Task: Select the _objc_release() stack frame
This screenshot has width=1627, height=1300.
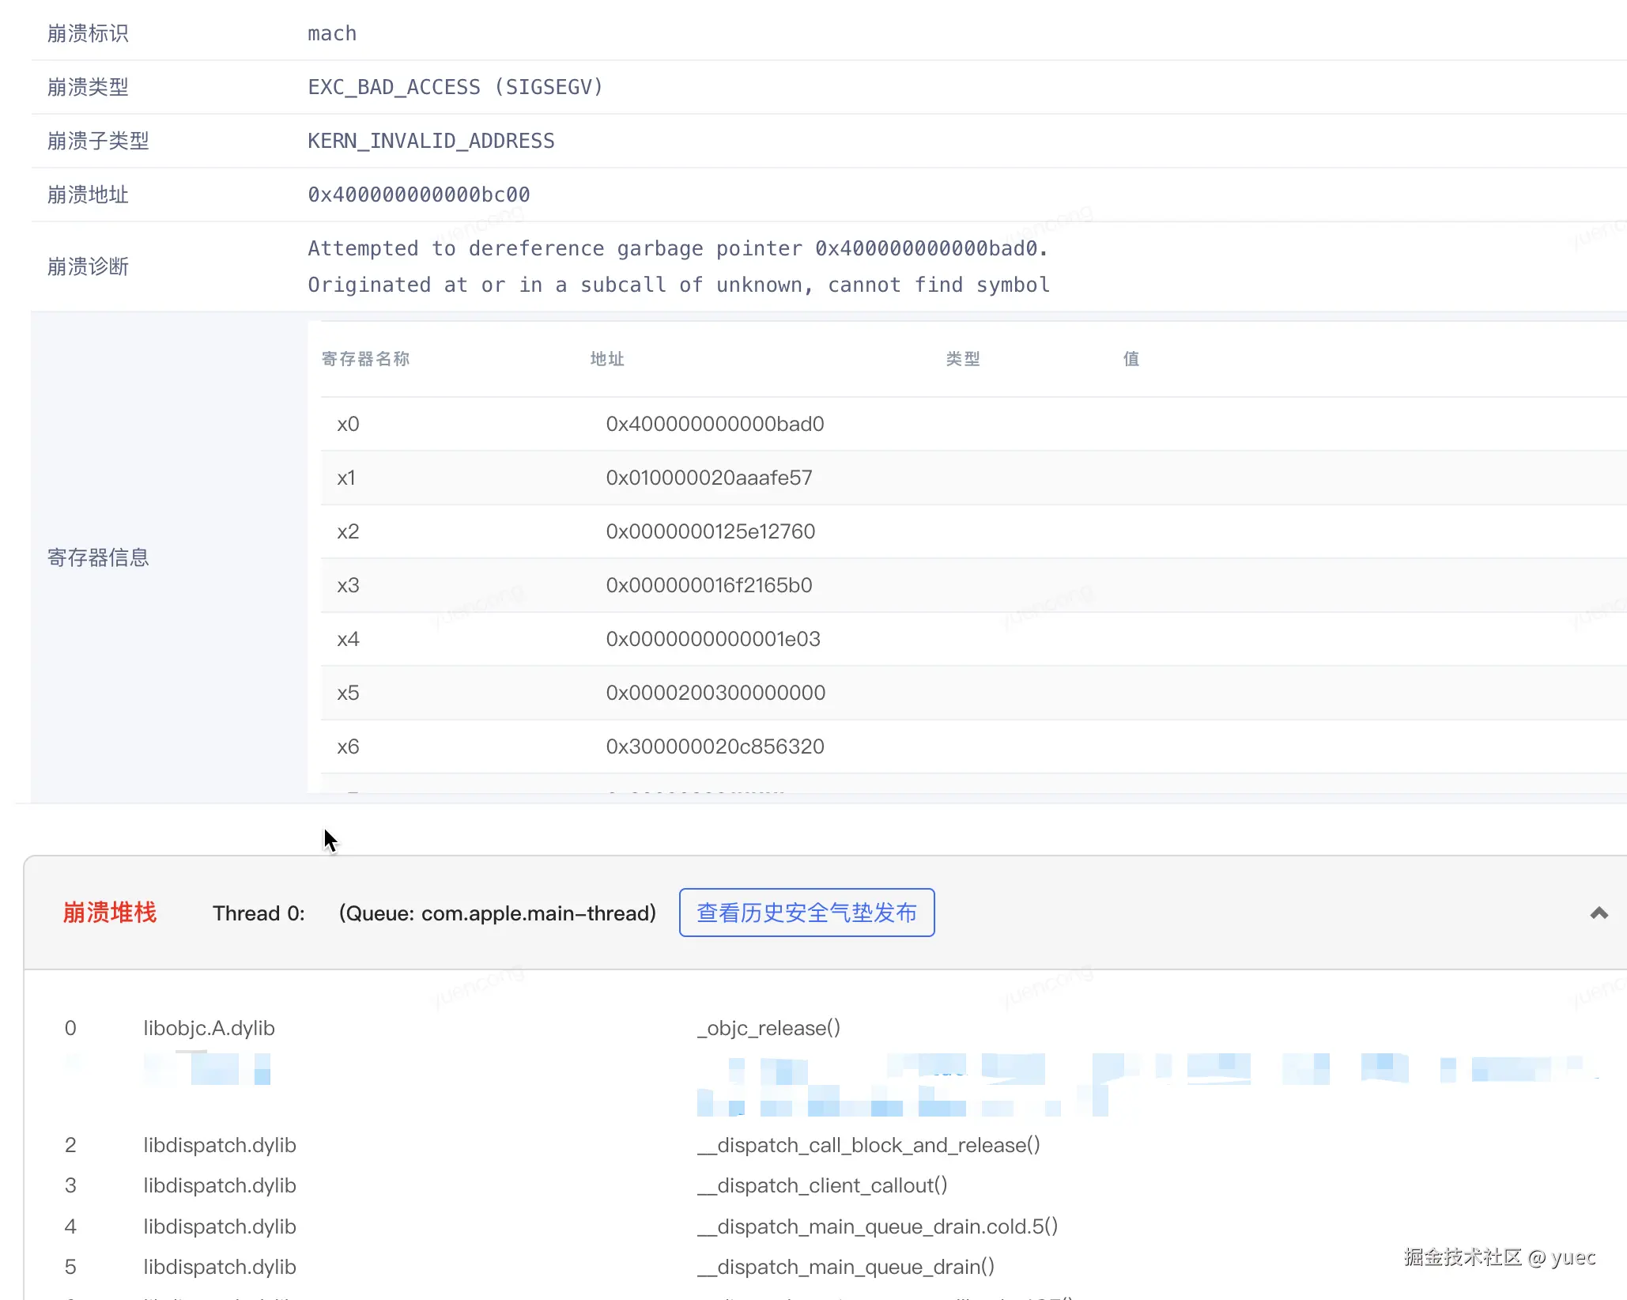Action: [x=768, y=1028]
